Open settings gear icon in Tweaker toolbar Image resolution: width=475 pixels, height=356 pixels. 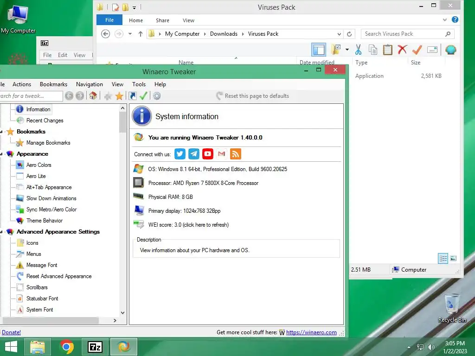(157, 96)
